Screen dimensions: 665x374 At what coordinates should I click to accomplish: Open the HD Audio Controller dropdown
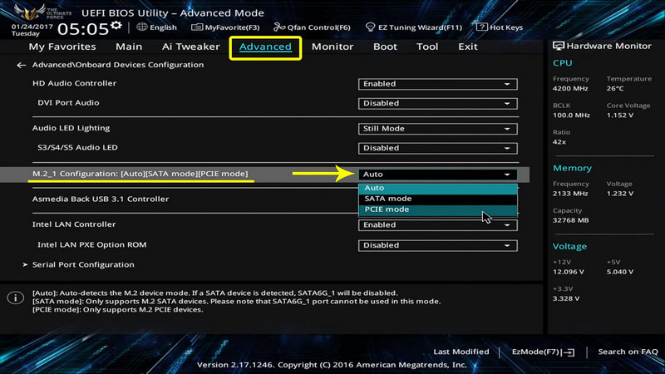coord(438,84)
